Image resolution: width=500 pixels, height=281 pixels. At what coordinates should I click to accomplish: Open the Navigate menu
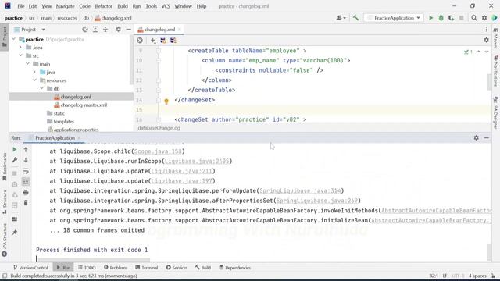tap(65, 6)
